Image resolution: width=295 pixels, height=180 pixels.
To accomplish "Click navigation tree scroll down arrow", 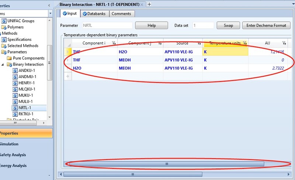I will pyautogui.click(x=49, y=117).
